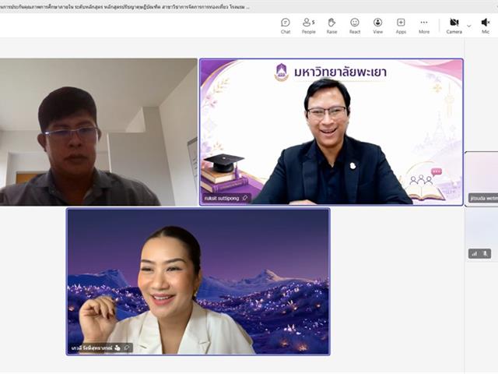Raise your hand in the meeting
The image size is (498, 374).
click(331, 26)
